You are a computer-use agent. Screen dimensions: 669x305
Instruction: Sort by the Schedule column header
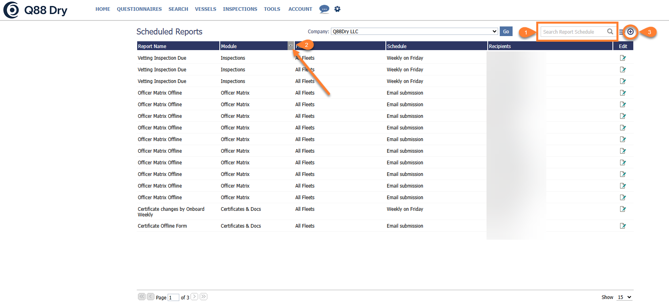coord(397,46)
